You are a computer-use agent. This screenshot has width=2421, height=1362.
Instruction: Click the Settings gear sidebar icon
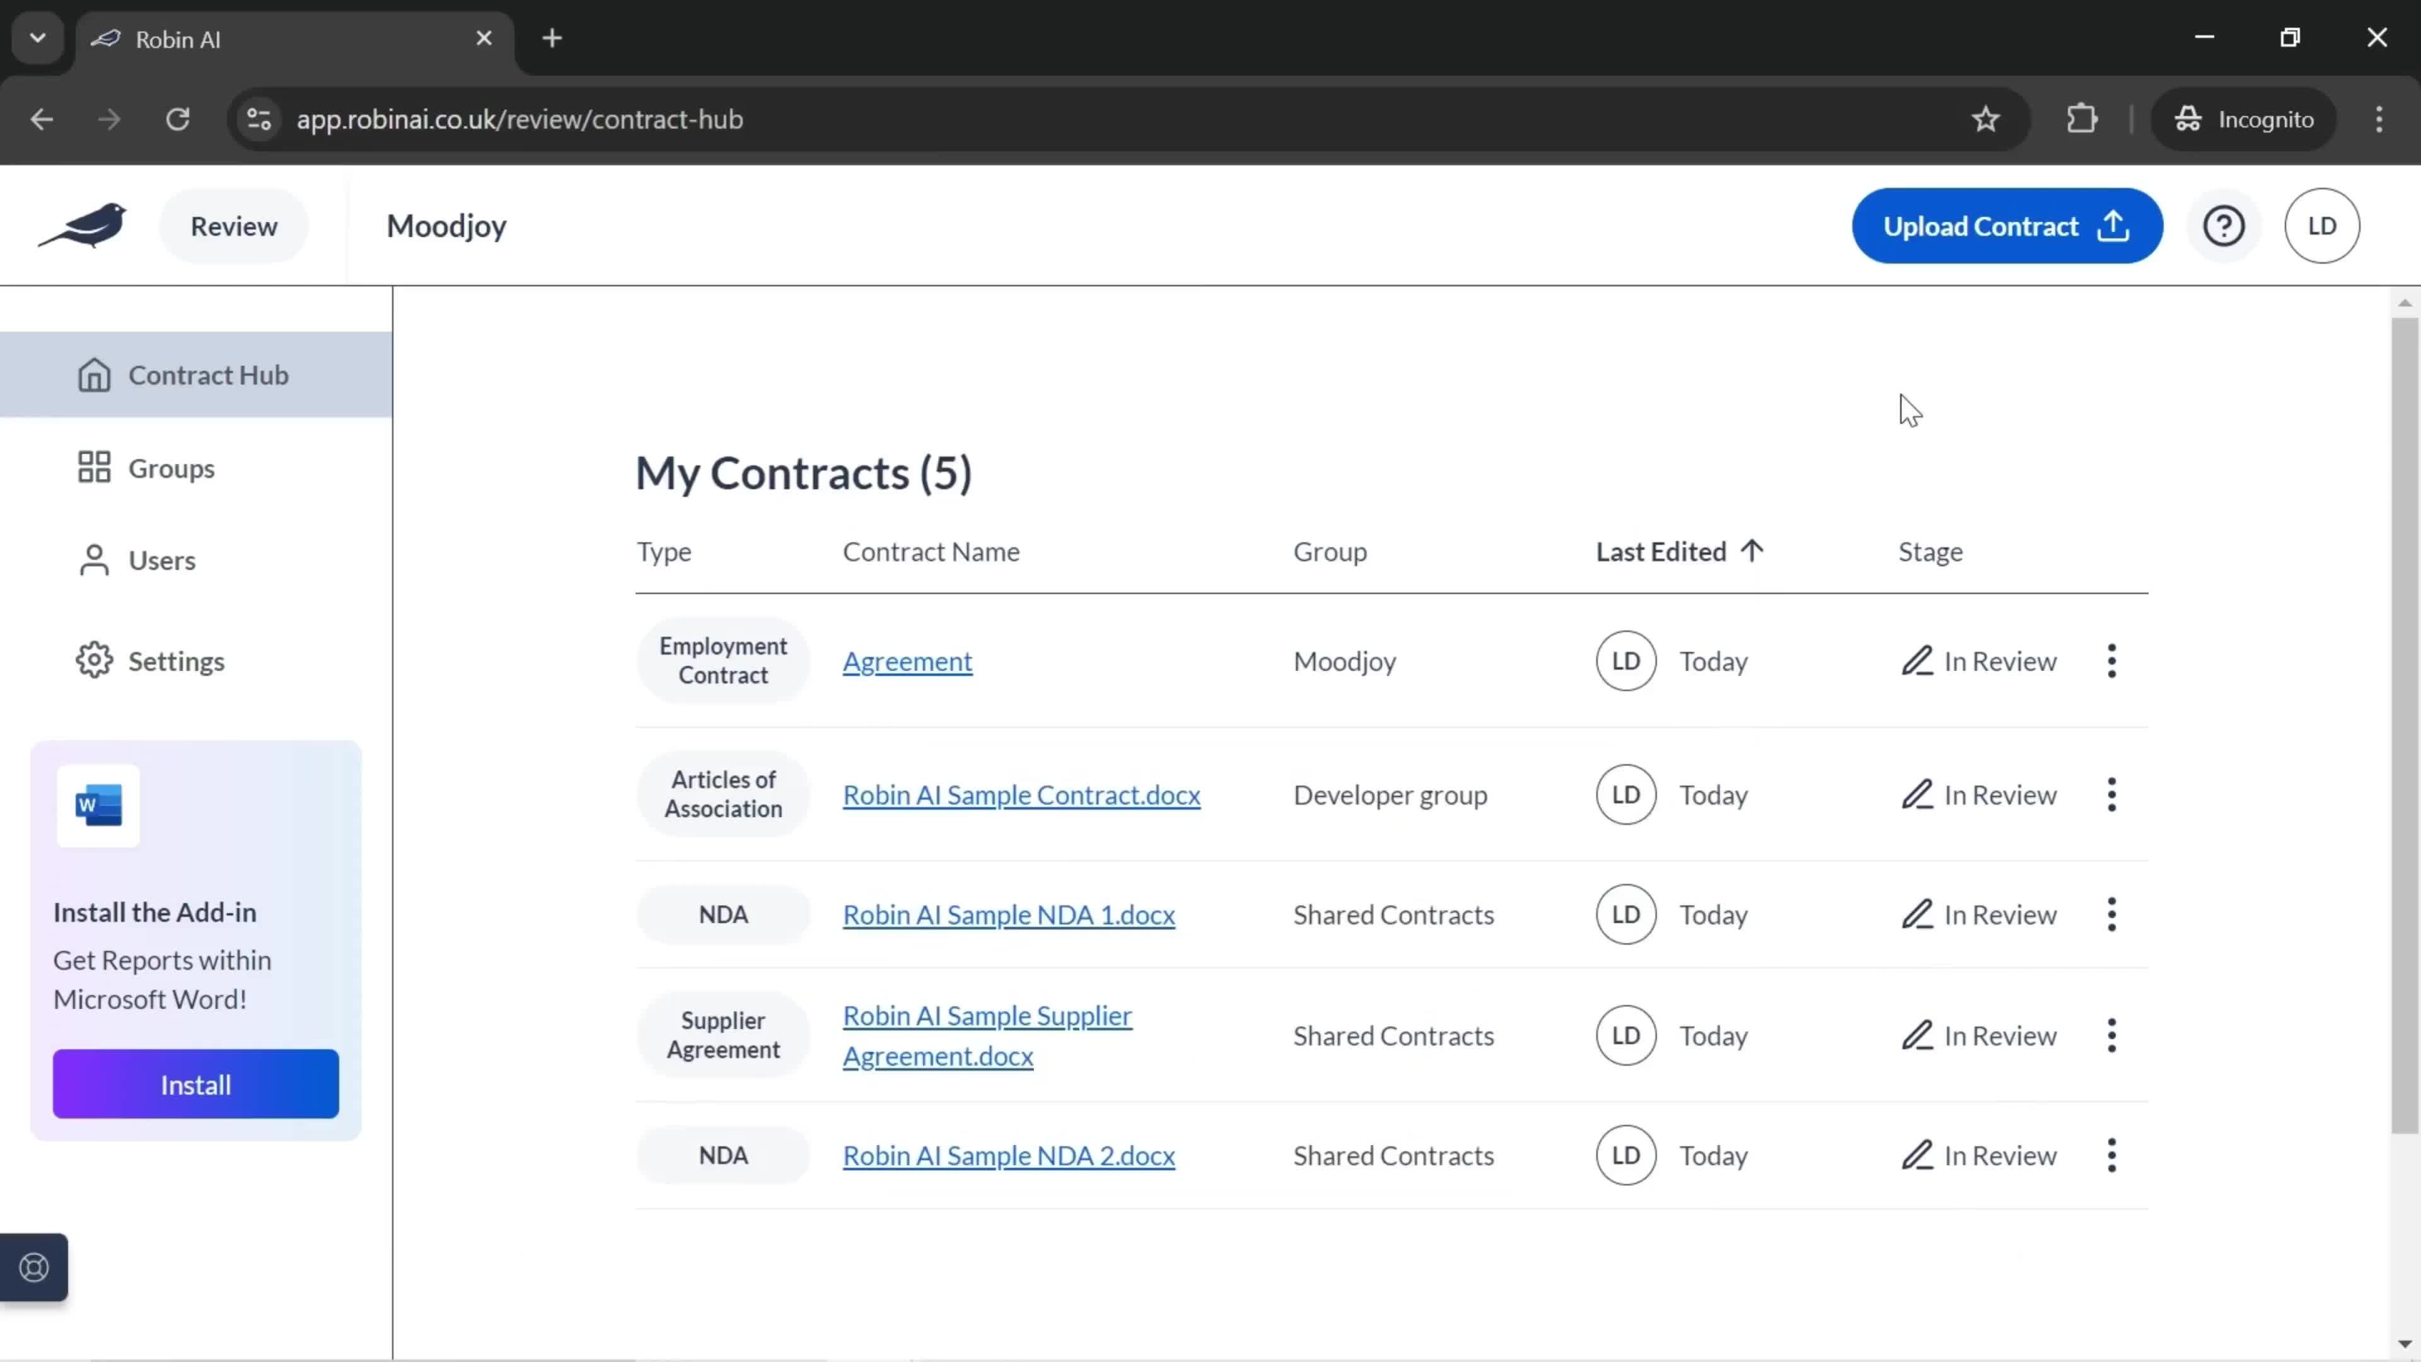93,660
